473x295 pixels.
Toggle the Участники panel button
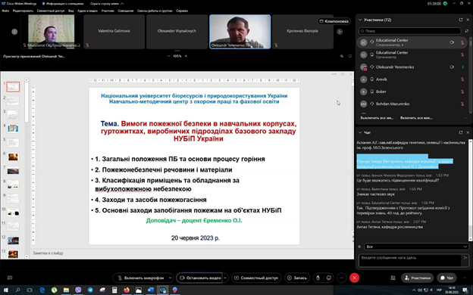[x=417, y=278]
